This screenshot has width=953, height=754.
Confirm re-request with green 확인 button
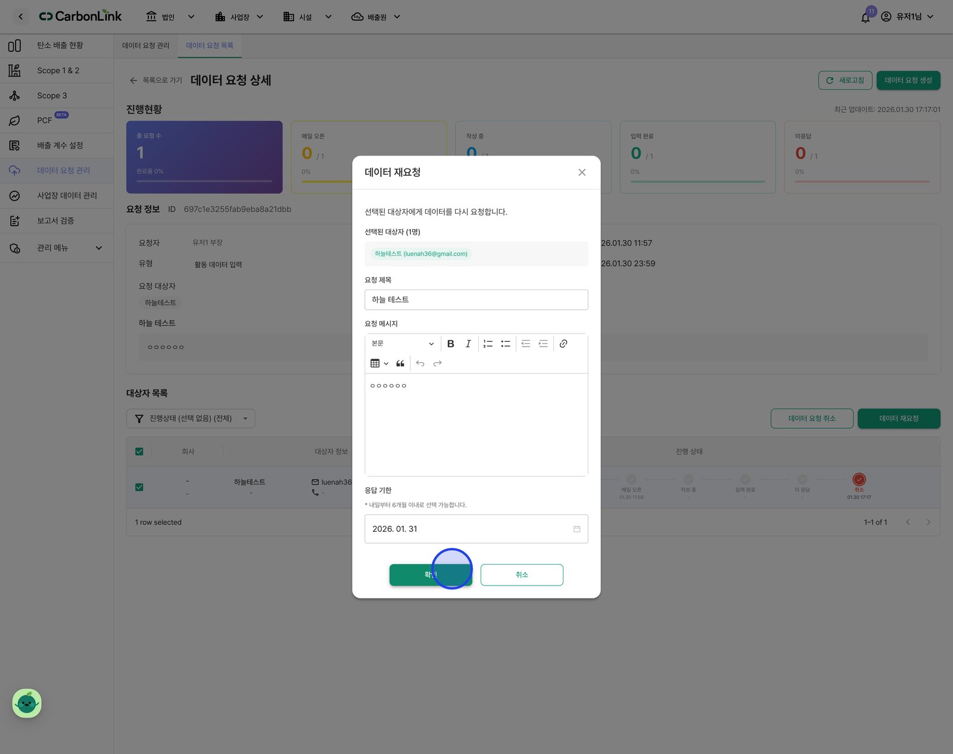[x=431, y=575]
